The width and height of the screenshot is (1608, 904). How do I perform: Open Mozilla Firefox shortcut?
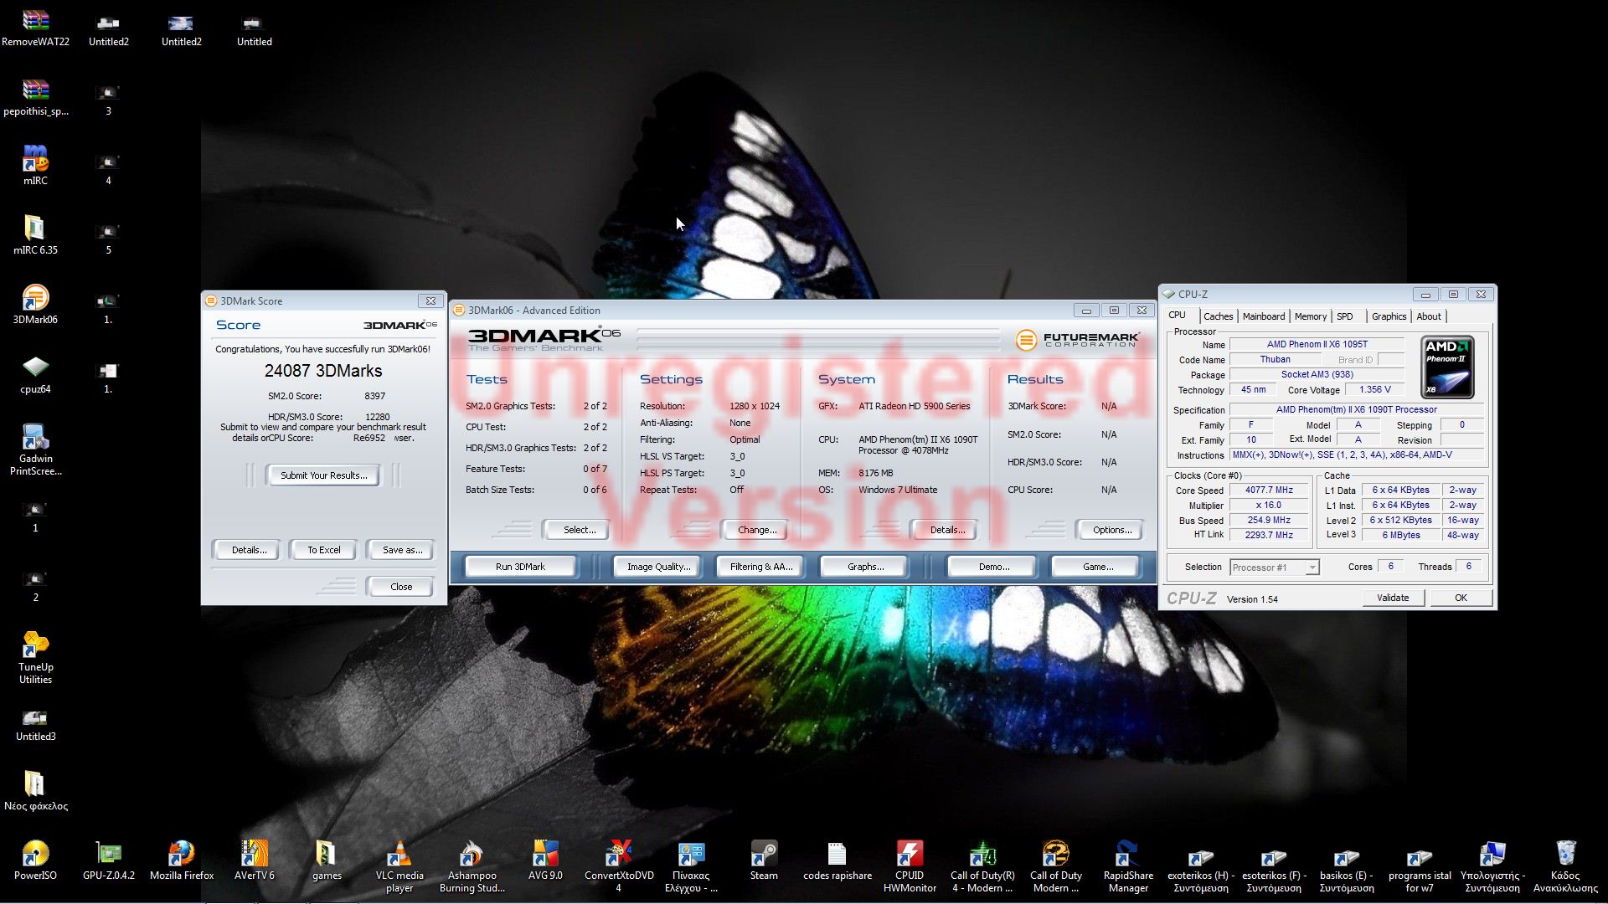pos(181,860)
